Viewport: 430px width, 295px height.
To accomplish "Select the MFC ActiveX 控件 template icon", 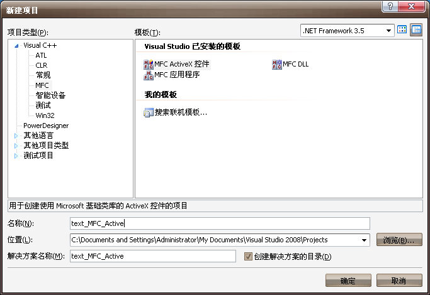I will 149,65.
